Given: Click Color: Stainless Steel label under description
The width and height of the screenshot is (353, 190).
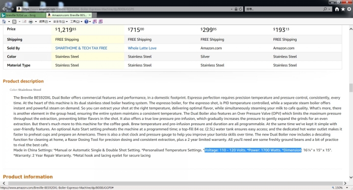Looking at the screenshot, I should pyautogui.click(x=25, y=90).
